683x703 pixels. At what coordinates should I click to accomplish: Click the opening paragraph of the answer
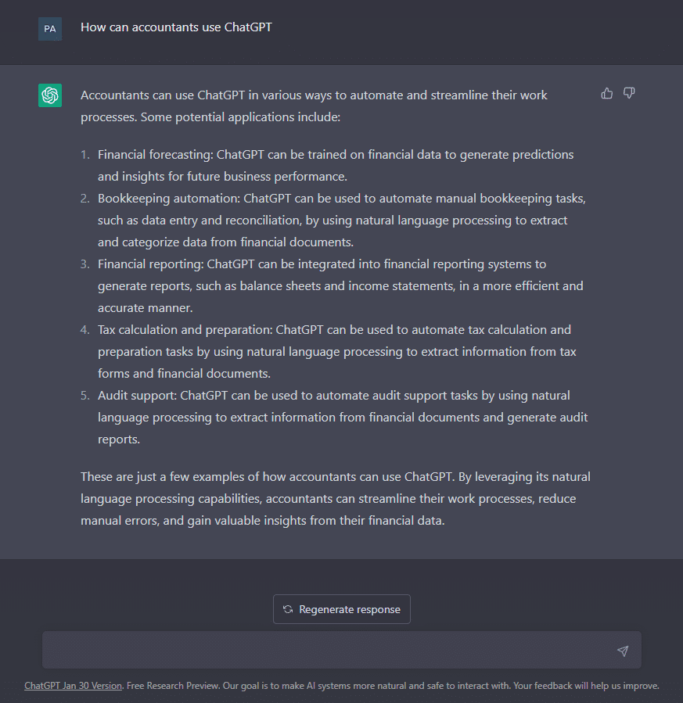click(314, 106)
